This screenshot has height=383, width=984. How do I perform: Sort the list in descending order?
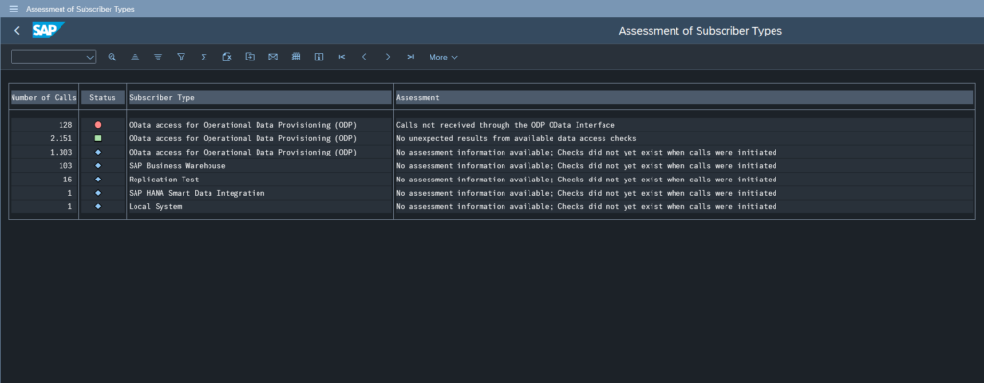pyautogui.click(x=159, y=57)
